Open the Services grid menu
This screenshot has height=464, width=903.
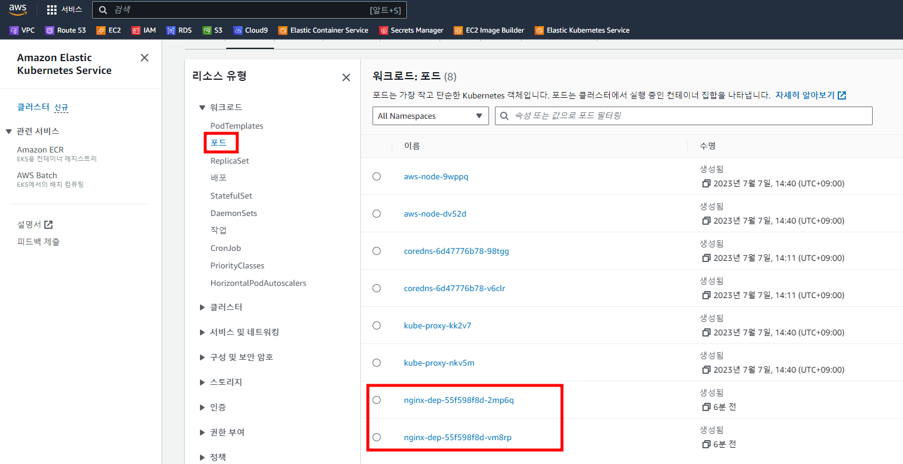(65, 10)
